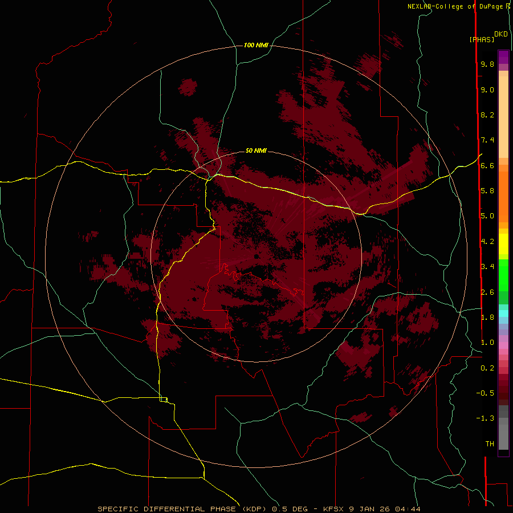513x513 pixels.
Task: Click the pink segment of the color bar
Action: pyautogui.click(x=503, y=345)
